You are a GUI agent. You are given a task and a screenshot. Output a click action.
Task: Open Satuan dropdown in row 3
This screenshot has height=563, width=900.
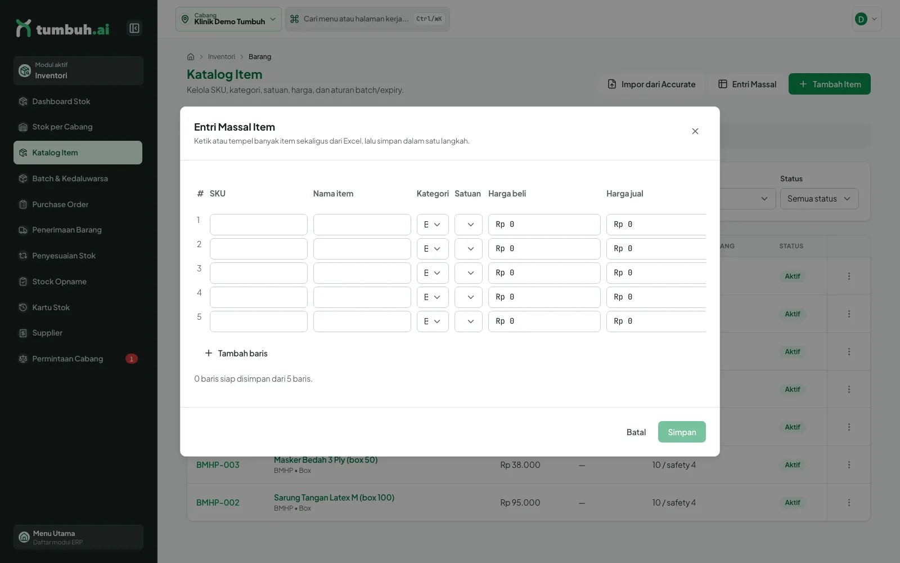(469, 273)
